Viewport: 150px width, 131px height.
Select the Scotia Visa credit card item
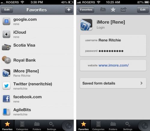click(x=37, y=47)
